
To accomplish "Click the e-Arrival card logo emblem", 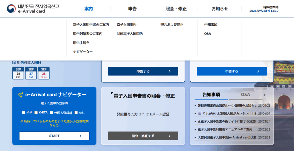I will 11,9.
